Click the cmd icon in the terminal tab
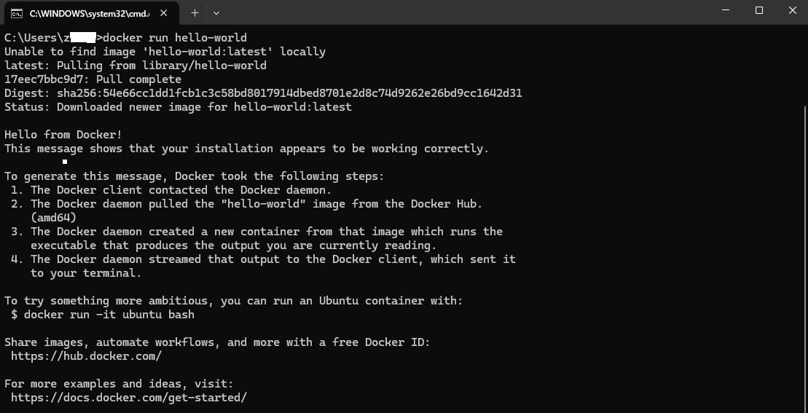Screen dimensions: 808x413 15,13
